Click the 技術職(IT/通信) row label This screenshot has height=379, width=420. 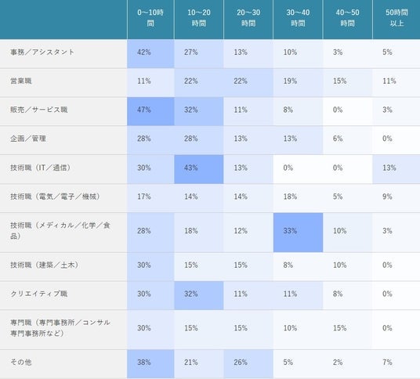(41, 168)
